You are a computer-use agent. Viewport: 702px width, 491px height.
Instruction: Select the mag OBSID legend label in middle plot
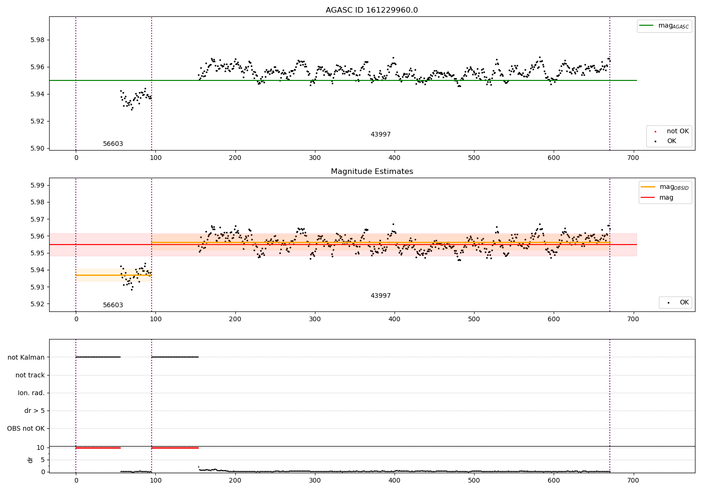(674, 187)
